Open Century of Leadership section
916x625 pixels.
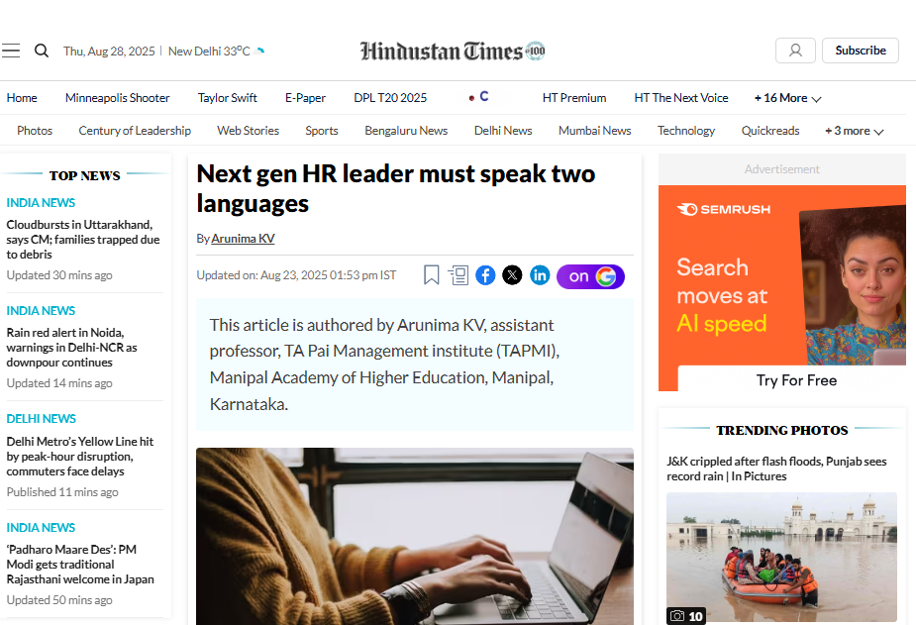(x=135, y=131)
